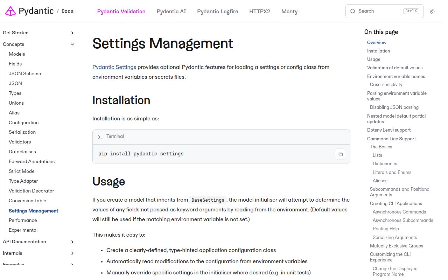The width and height of the screenshot is (448, 280).
Task: Open Conversion Table page
Action: pos(27,201)
